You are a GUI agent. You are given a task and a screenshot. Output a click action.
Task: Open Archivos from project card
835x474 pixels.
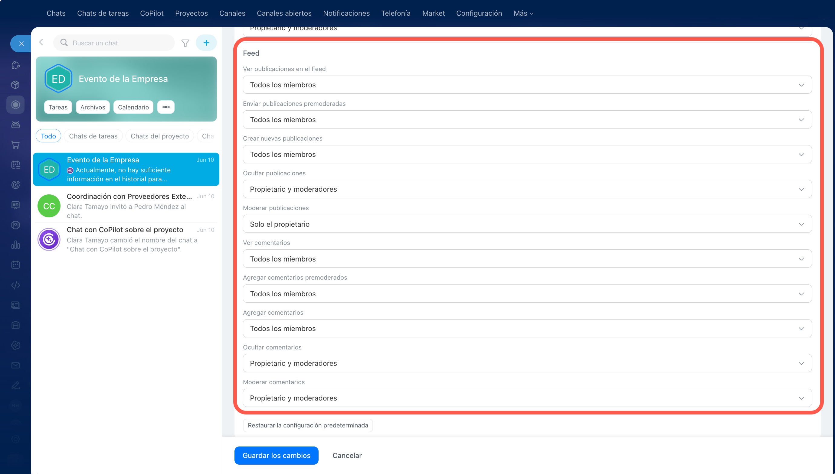tap(93, 107)
